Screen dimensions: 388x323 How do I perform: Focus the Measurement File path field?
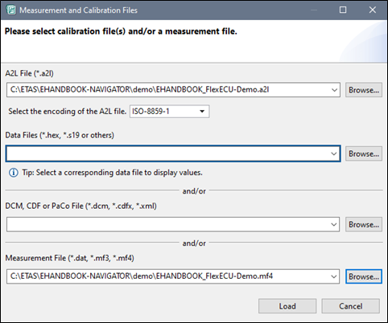coord(168,276)
